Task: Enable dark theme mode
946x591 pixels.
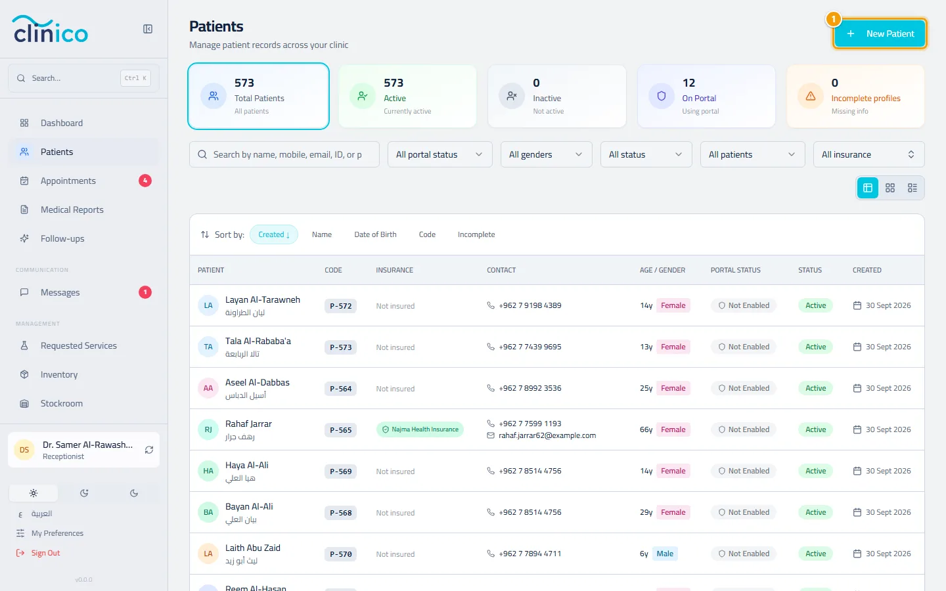Action: (x=134, y=493)
